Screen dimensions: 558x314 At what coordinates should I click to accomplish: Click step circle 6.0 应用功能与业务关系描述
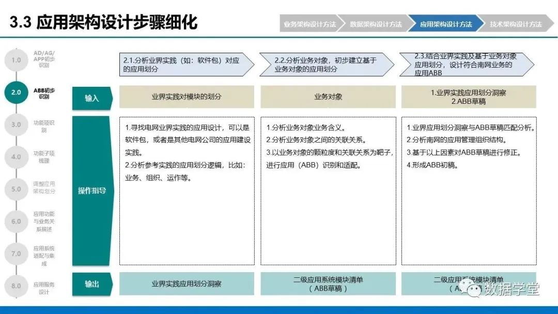click(x=16, y=221)
